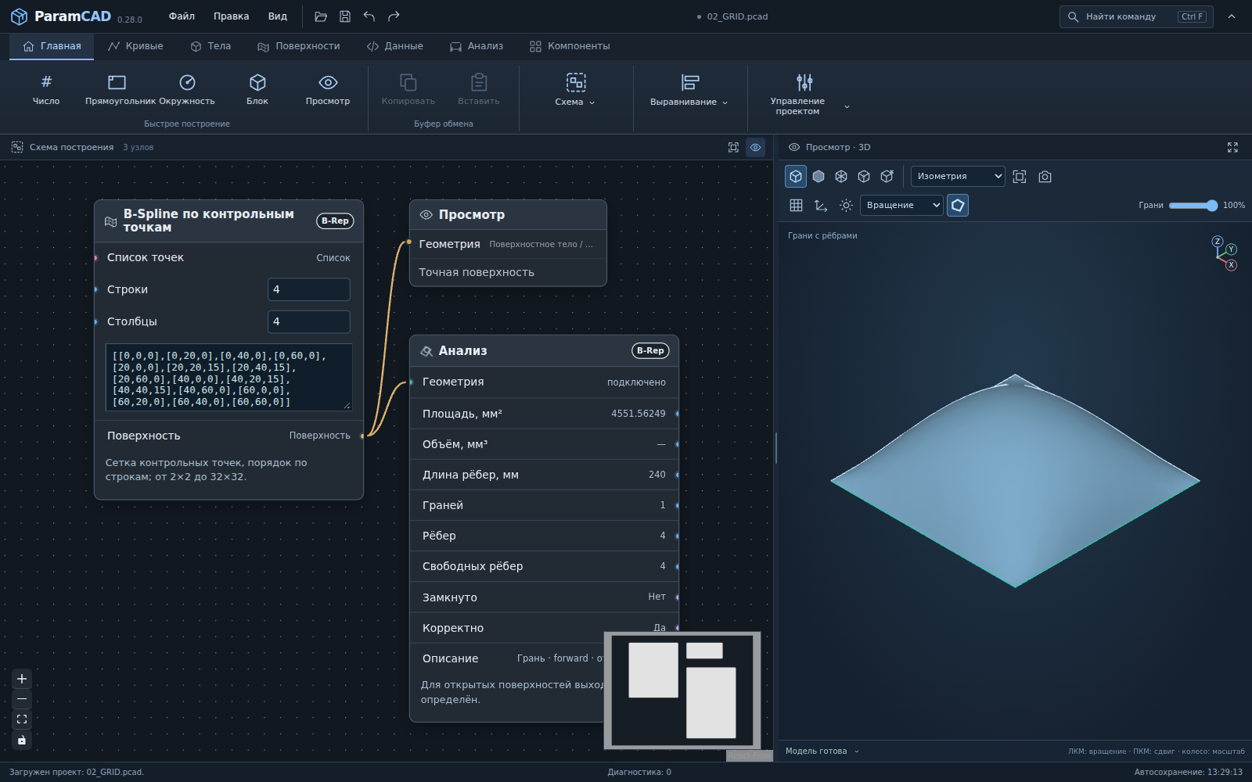Image resolution: width=1252 pixels, height=782 pixels.
Task: Open the Вращение mode dropdown
Action: (901, 205)
